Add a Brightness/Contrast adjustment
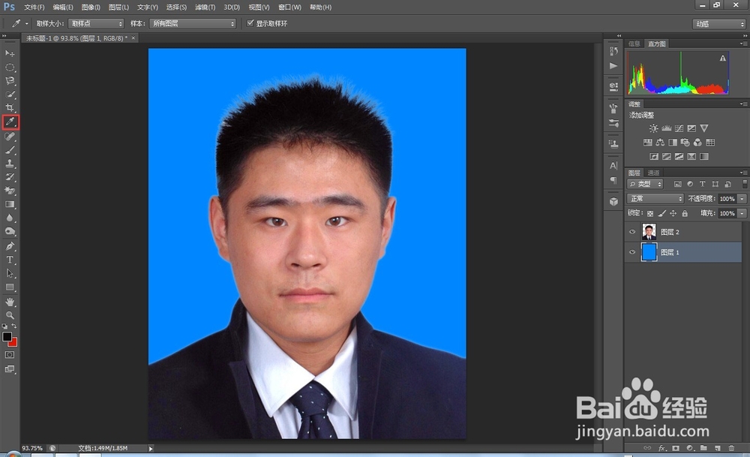750x457 pixels. point(654,128)
